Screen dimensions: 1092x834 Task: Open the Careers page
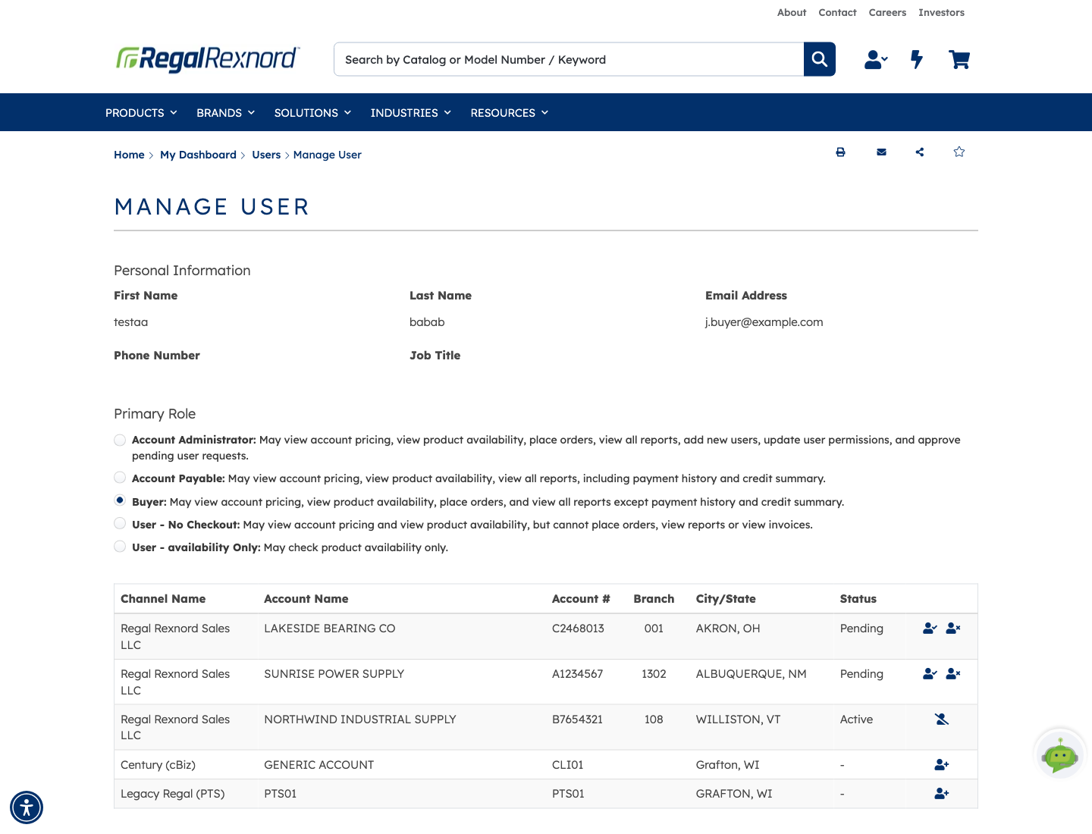887,12
